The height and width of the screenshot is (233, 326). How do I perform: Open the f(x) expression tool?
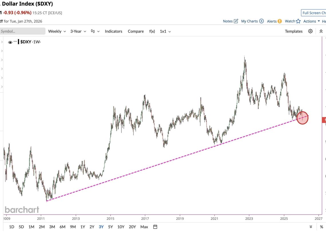coord(152,31)
